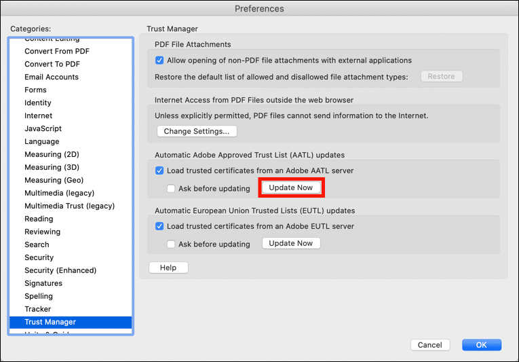Uncheck Load trusted certificates from AATL server
The height and width of the screenshot is (362, 519).
pyautogui.click(x=159, y=170)
